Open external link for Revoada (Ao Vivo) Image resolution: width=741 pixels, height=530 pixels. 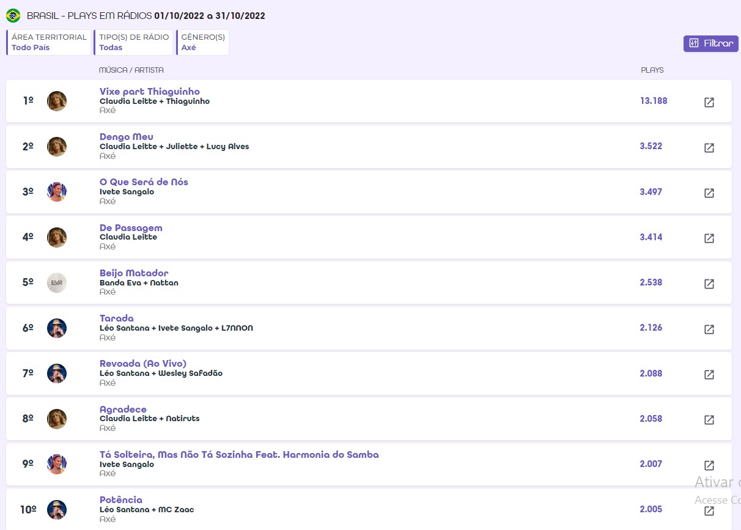click(709, 374)
